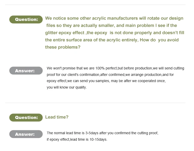Click the Answer label beside lead time reply

(x=26, y=134)
